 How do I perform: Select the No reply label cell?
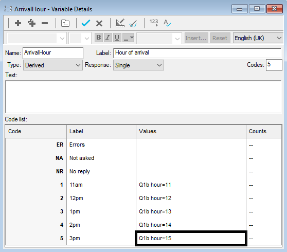tap(101, 171)
